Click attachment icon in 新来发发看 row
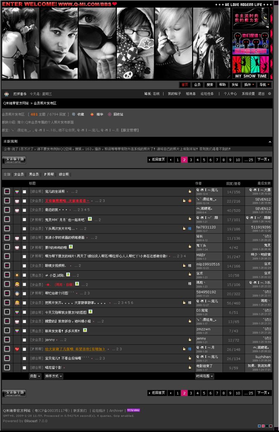The width and height of the screenshot is (279, 432). pyautogui.click(x=85, y=330)
